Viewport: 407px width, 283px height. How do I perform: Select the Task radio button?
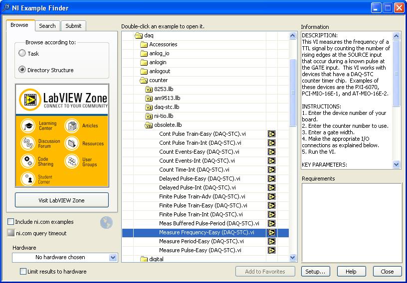22,53
